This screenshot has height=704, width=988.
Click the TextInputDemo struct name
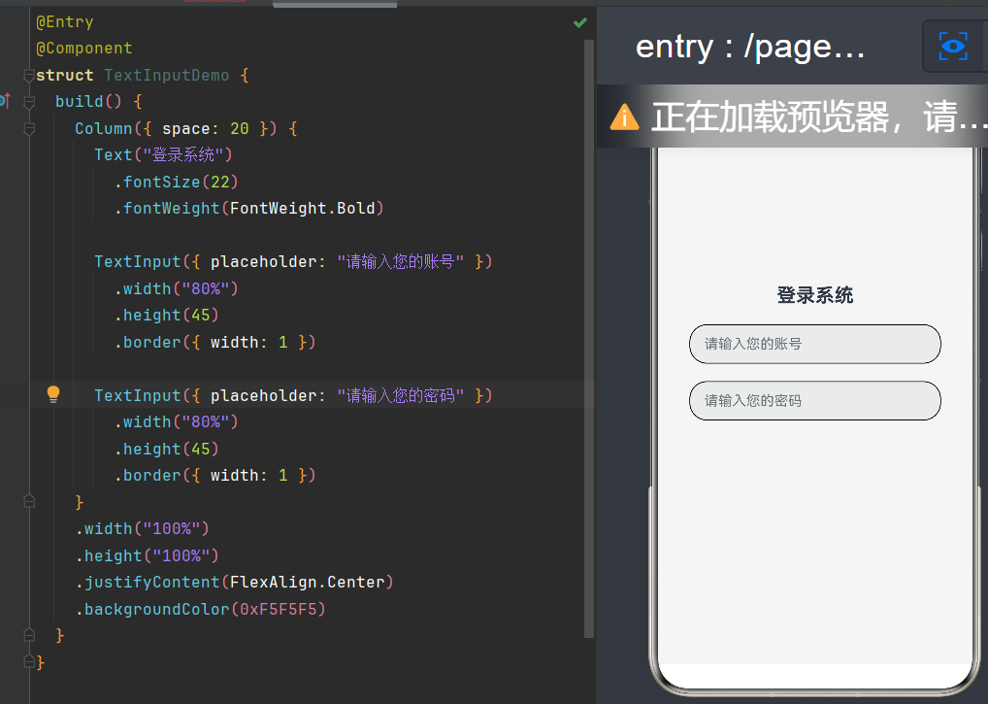(166, 75)
